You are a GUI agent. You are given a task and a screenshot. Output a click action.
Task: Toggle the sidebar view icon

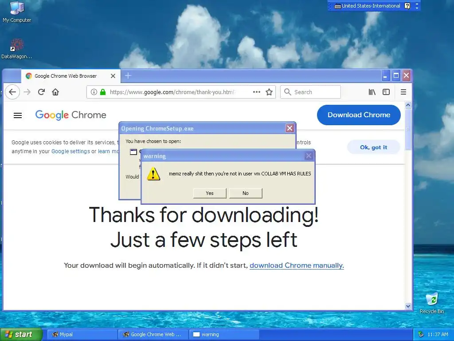[386, 92]
